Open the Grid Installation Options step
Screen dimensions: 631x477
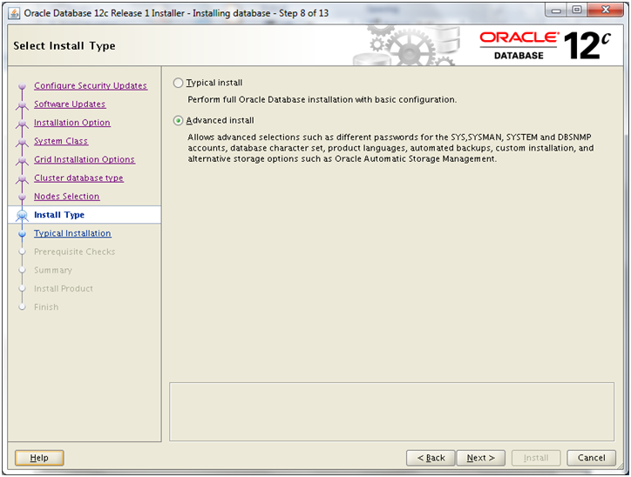(85, 159)
